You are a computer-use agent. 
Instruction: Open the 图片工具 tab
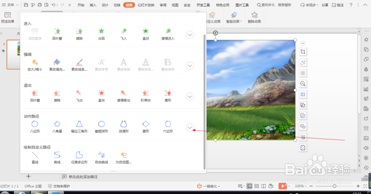242,5
